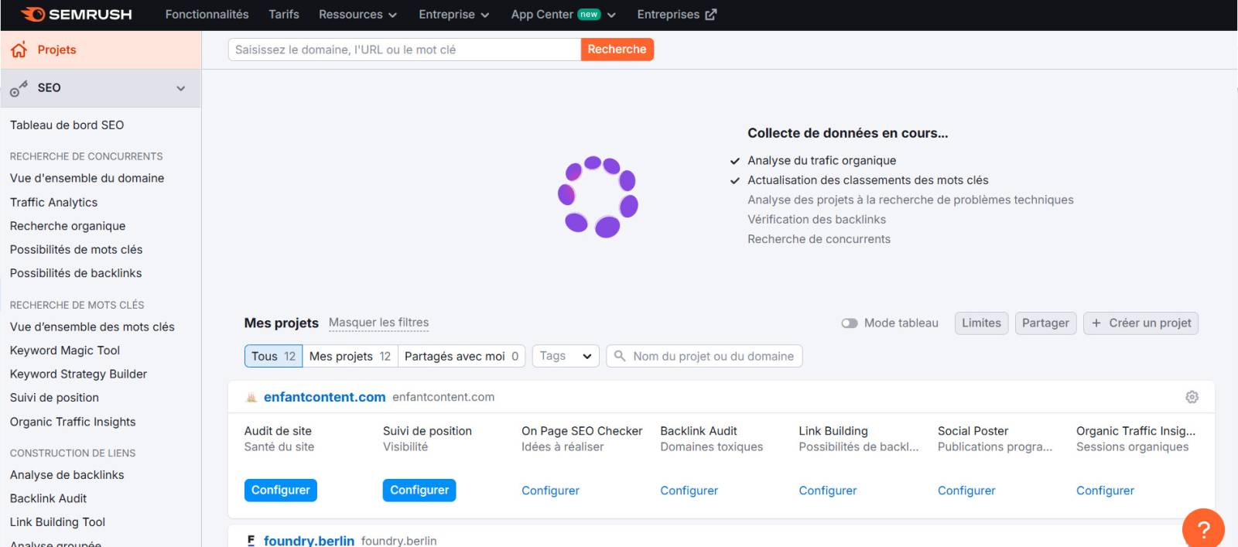This screenshot has width=1238, height=547.
Task: Open Organic Traffic Insights in sidebar
Action: (x=73, y=422)
